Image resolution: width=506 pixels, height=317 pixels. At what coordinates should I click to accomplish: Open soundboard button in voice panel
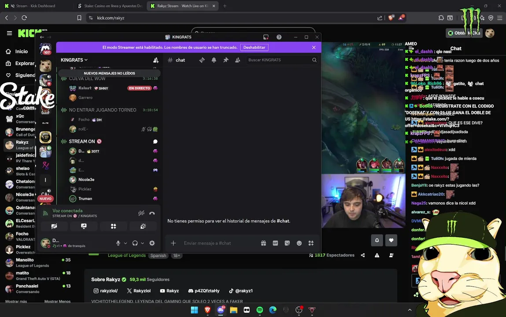[x=143, y=226]
